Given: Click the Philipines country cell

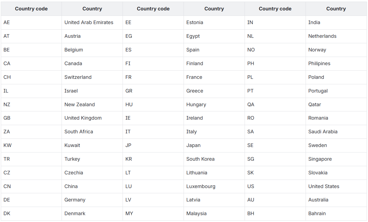Looking at the screenshot, I should (x=319, y=64).
